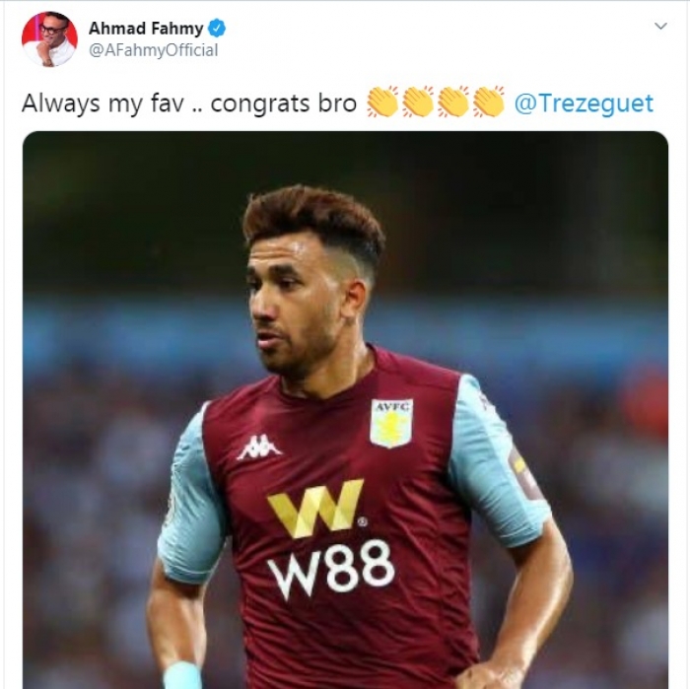Click the AVFC crest on the jersey
This screenshot has width=690, height=689.
391,422
